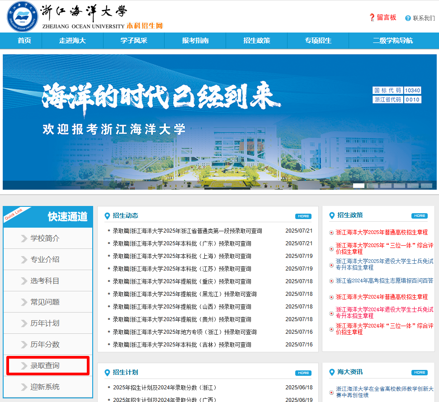Click the pin icon next to 招生政策 heading

[332, 215]
